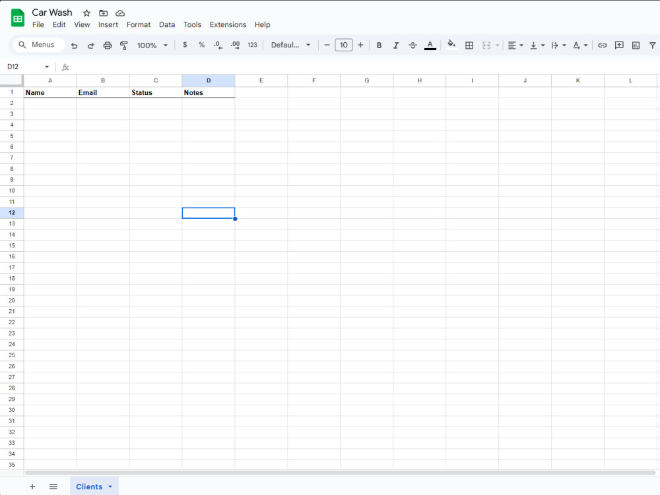Click the horizontal scrollbar

tap(340, 473)
